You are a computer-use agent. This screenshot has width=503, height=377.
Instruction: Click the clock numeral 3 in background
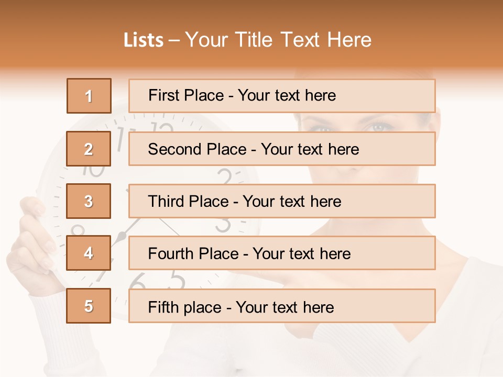tap(224, 224)
